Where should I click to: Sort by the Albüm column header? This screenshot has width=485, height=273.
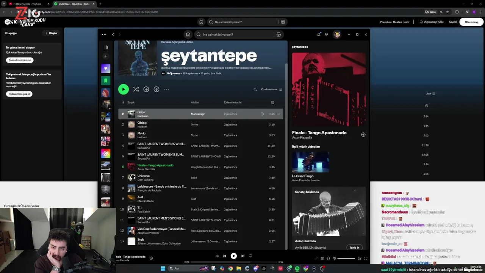(195, 102)
